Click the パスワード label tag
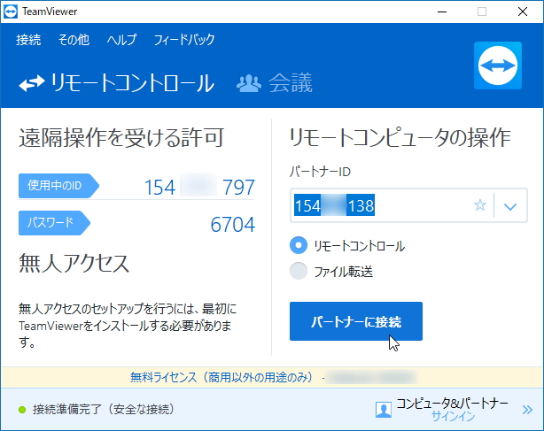Image resolution: width=544 pixels, height=431 pixels. pos(54,222)
